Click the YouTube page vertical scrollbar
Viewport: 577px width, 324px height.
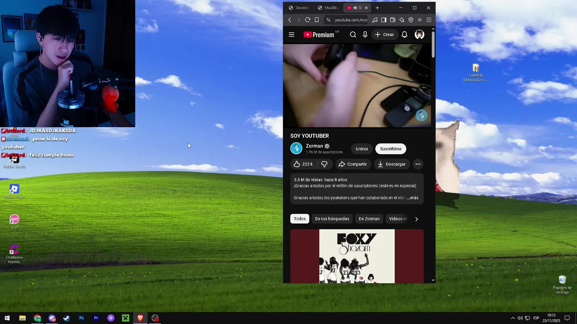tap(433, 44)
